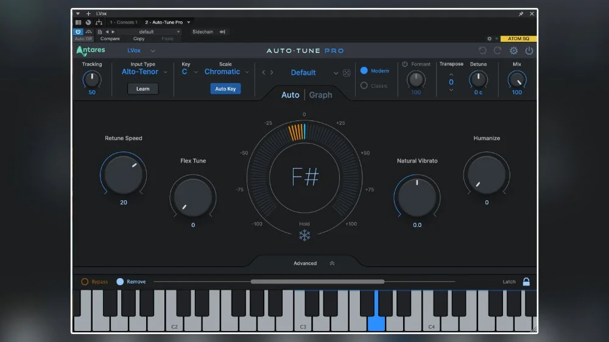Click the keyboard range scrollbar handle
Viewport: 609px width, 342px height.
(317, 281)
